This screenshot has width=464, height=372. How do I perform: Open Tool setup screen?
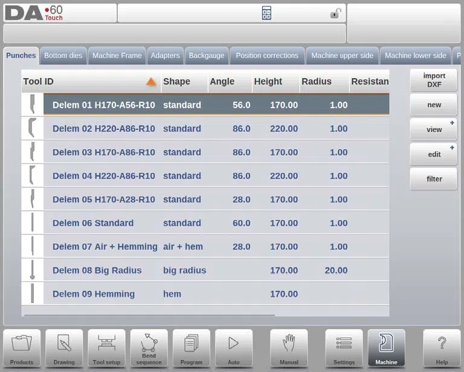pos(106,348)
